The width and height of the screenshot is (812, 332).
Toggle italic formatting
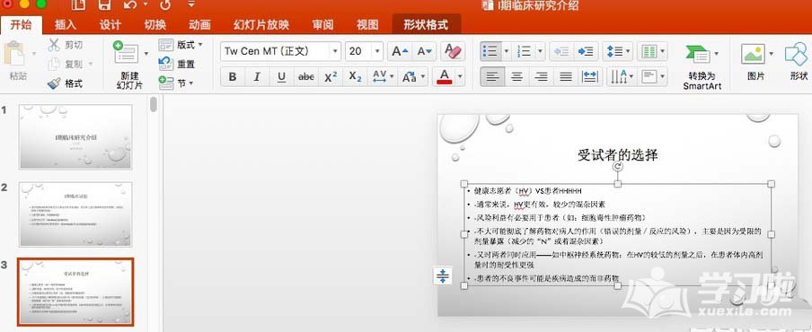pyautogui.click(x=257, y=77)
